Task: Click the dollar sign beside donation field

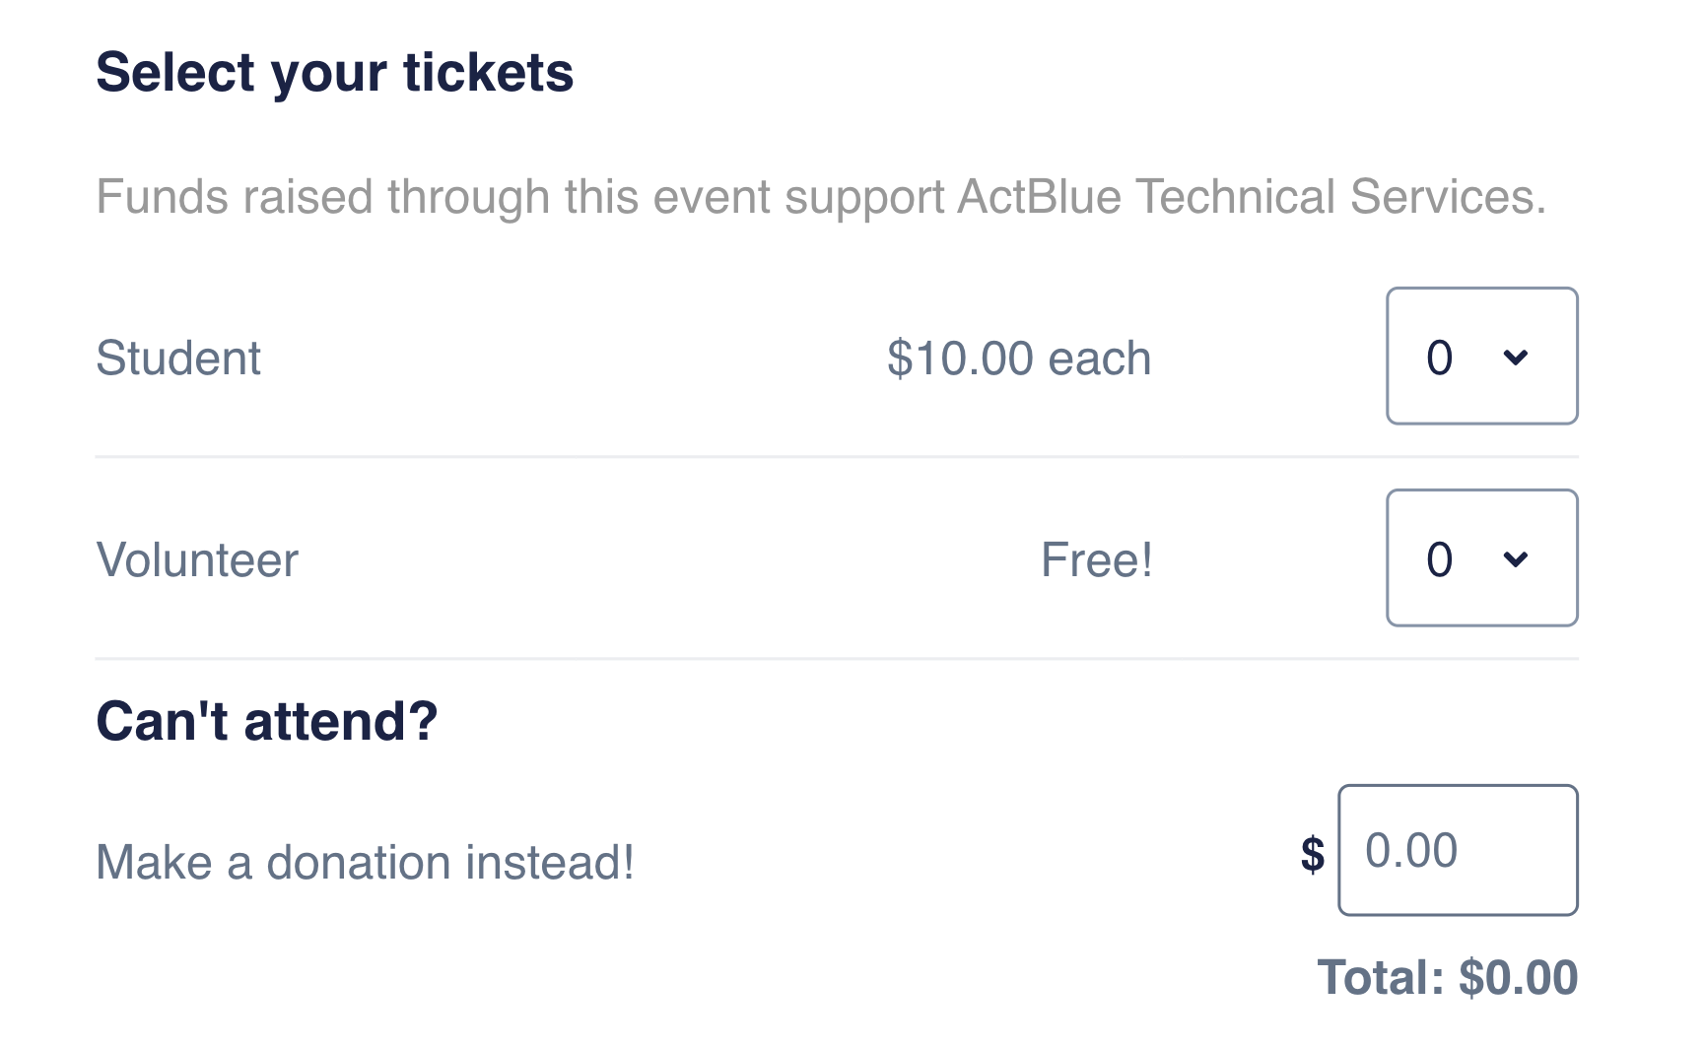Action: pyautogui.click(x=1313, y=853)
